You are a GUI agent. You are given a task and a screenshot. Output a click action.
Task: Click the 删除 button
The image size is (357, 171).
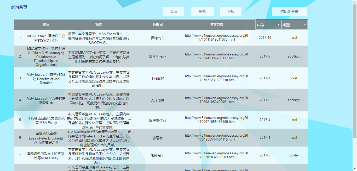(202, 12)
